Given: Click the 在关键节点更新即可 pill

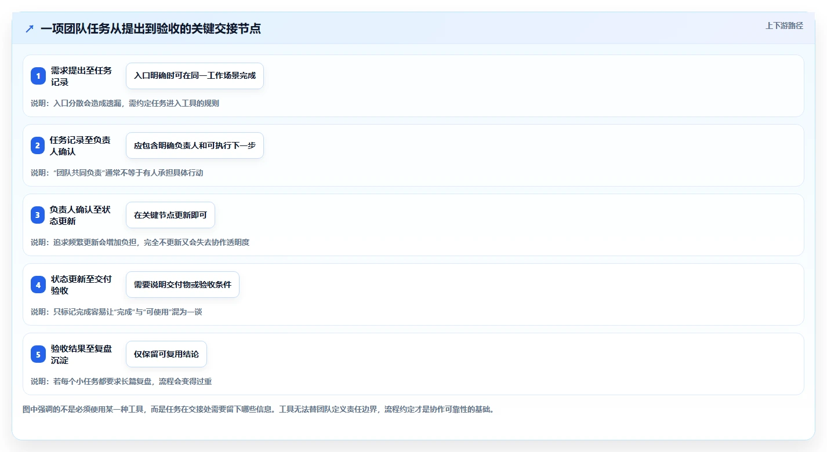Looking at the screenshot, I should (171, 215).
